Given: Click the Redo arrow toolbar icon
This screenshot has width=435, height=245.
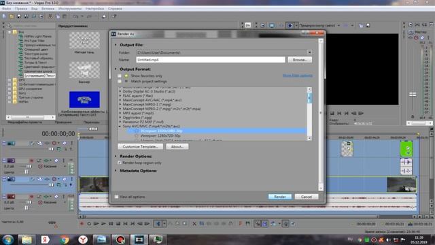Looking at the screenshot, I should [89, 16].
